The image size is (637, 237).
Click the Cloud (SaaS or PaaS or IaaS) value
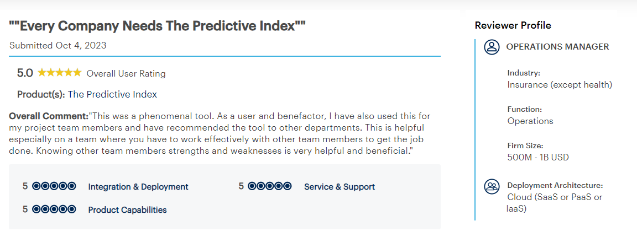[x=555, y=203]
